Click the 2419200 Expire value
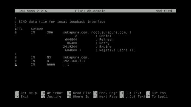The width and height of the screenshot is (191, 107). pos(70,47)
